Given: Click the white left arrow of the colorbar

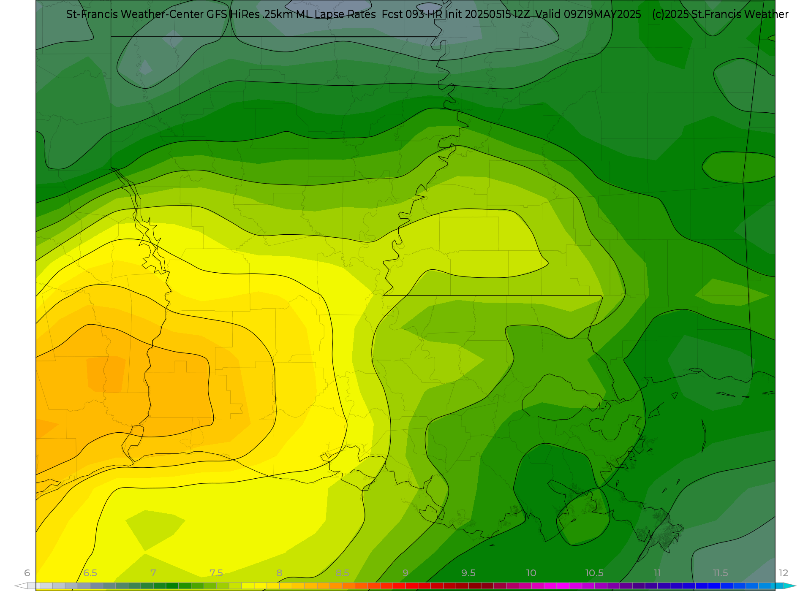Looking at the screenshot, I should click(x=21, y=586).
